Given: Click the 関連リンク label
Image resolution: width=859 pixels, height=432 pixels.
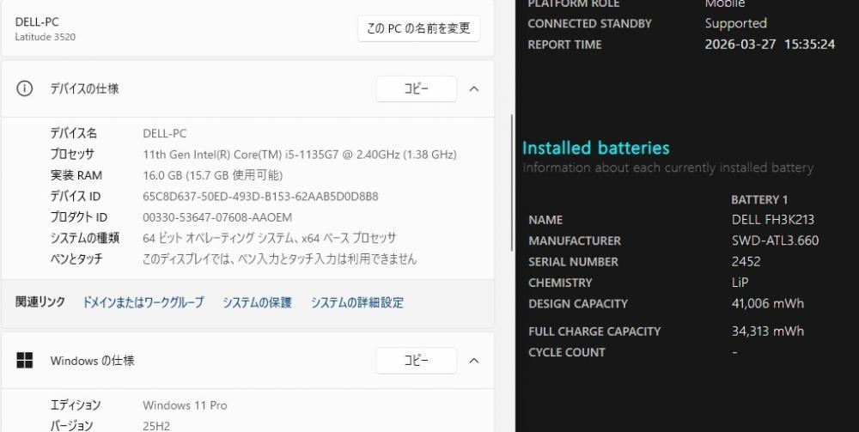Looking at the screenshot, I should click(40, 301).
